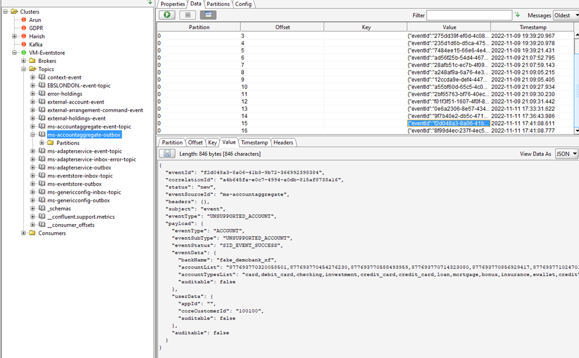Screen dimensions: 579x358
Task: Click the red status icon beside GDPR
Action: click(24, 28)
